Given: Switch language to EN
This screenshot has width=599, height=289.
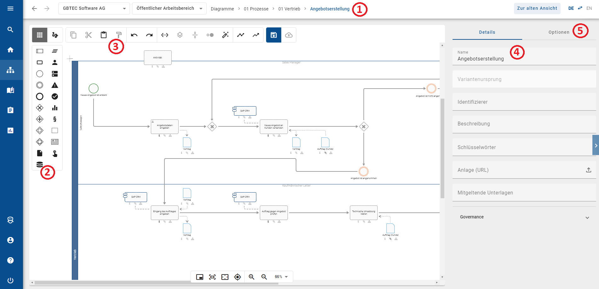Looking at the screenshot, I should point(589,9).
